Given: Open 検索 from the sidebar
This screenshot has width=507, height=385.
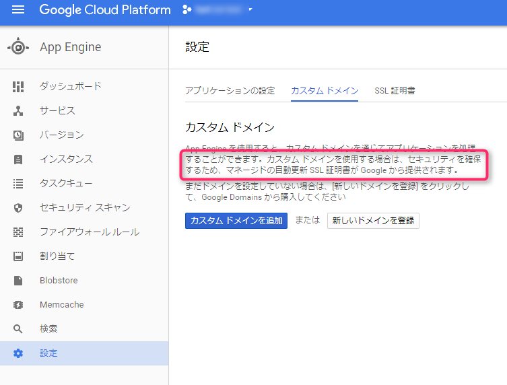Looking at the screenshot, I should 84,329.
